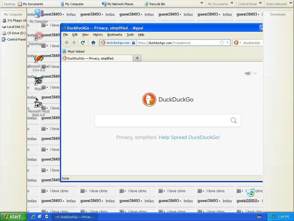This screenshot has height=221, width=294.
Task: Expand Entire Network toolbar overflow chevron
Action: coord(291,3)
